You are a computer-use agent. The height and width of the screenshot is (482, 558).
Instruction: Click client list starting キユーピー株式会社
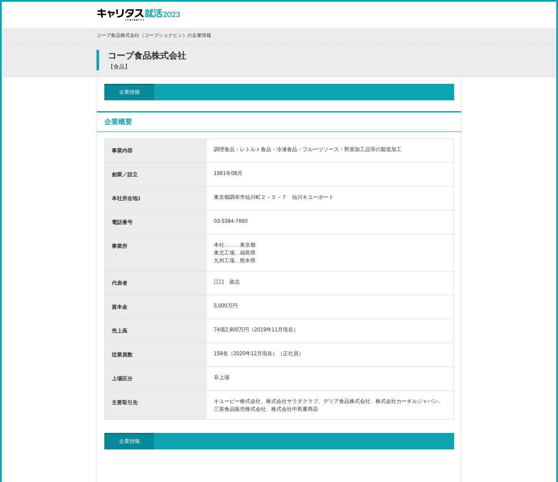[x=329, y=401]
